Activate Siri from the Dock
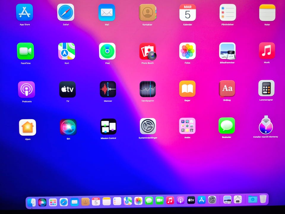This screenshot has height=214, width=285. (x=42, y=202)
